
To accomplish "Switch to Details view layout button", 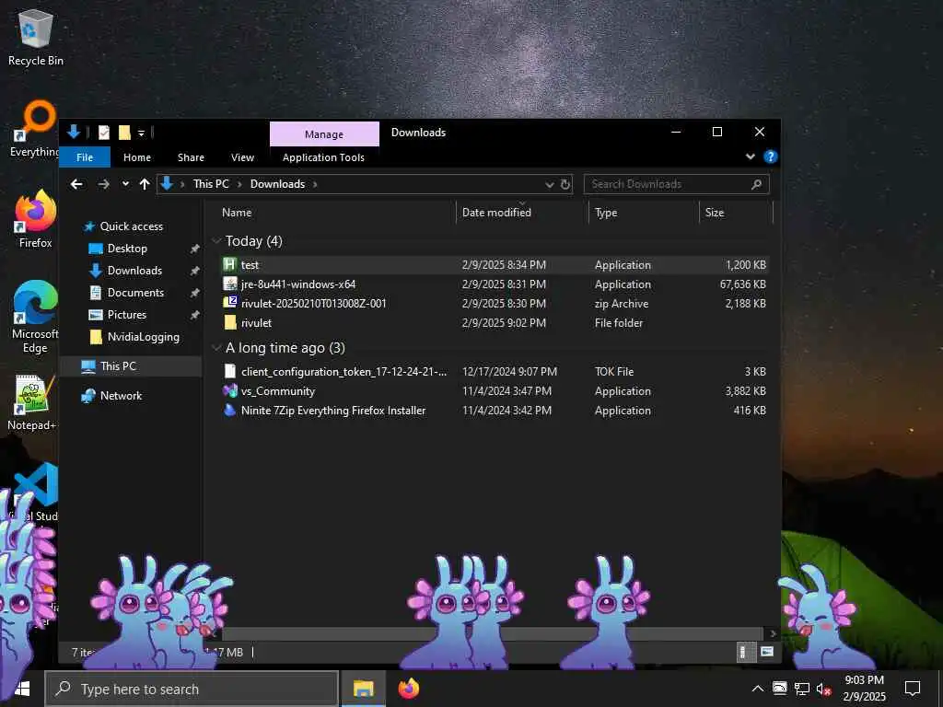I will pyautogui.click(x=744, y=653).
